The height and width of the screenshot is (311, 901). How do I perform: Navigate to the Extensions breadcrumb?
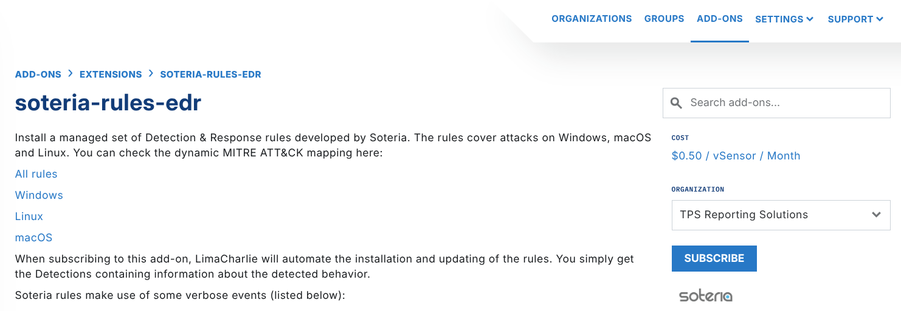[111, 75]
